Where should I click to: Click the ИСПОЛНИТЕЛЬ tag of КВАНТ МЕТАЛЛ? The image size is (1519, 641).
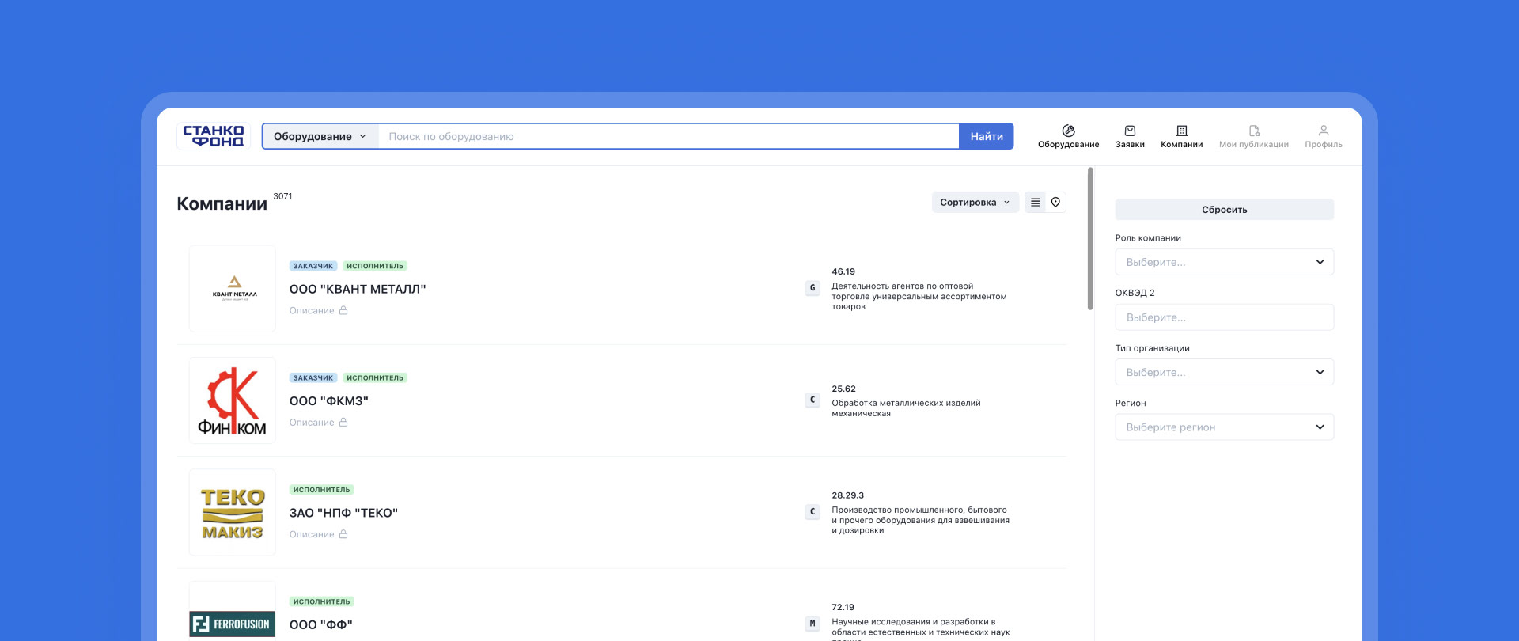(x=375, y=266)
